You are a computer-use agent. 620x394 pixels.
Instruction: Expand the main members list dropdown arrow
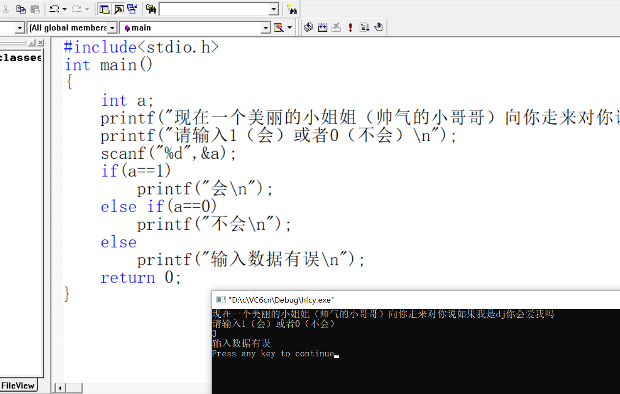point(266,28)
